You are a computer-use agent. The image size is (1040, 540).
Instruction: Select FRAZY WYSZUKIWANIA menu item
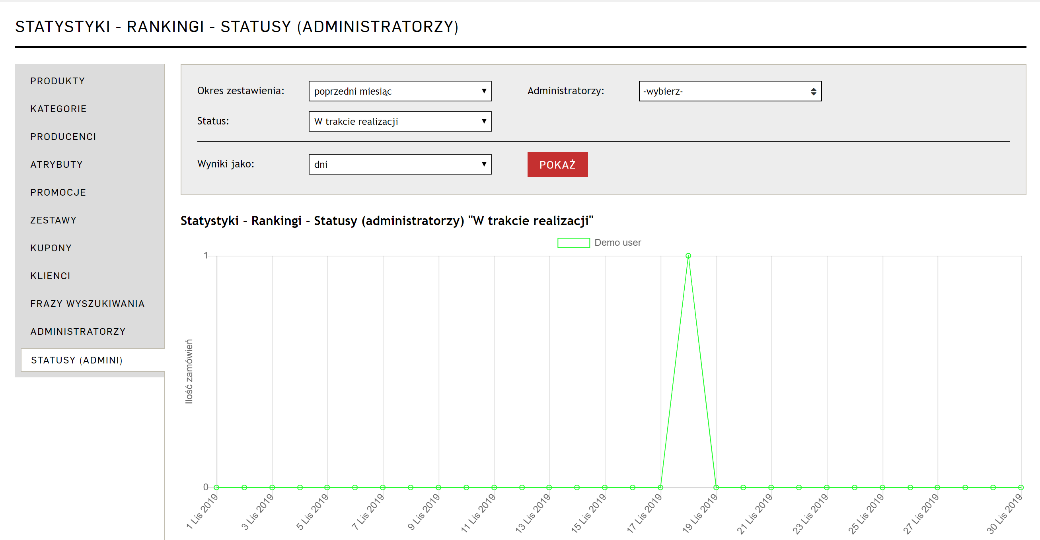click(x=87, y=304)
